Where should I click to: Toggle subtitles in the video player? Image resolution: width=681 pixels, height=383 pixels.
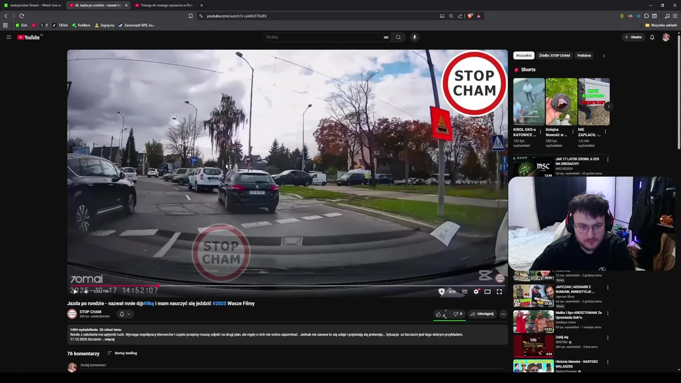(x=464, y=292)
